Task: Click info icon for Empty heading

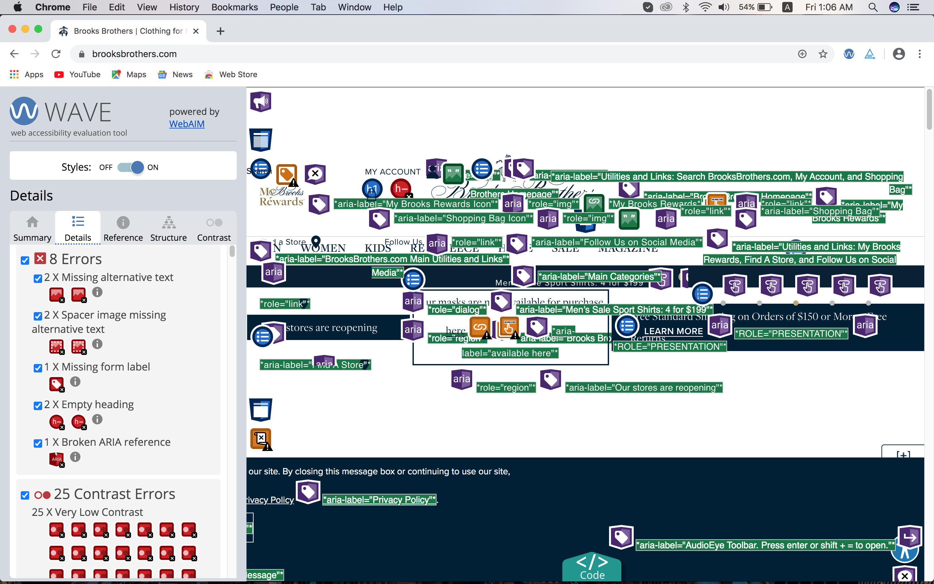Action: coord(97,419)
